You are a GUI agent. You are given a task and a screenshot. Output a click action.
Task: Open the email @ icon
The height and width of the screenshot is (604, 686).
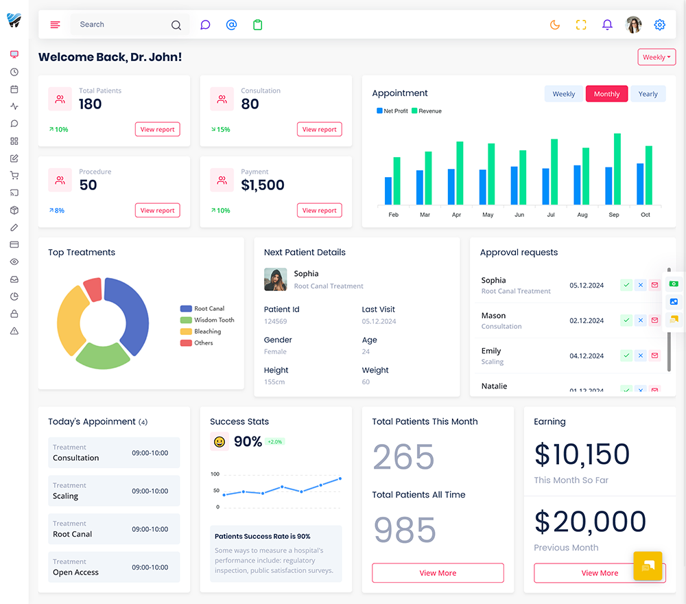point(231,25)
